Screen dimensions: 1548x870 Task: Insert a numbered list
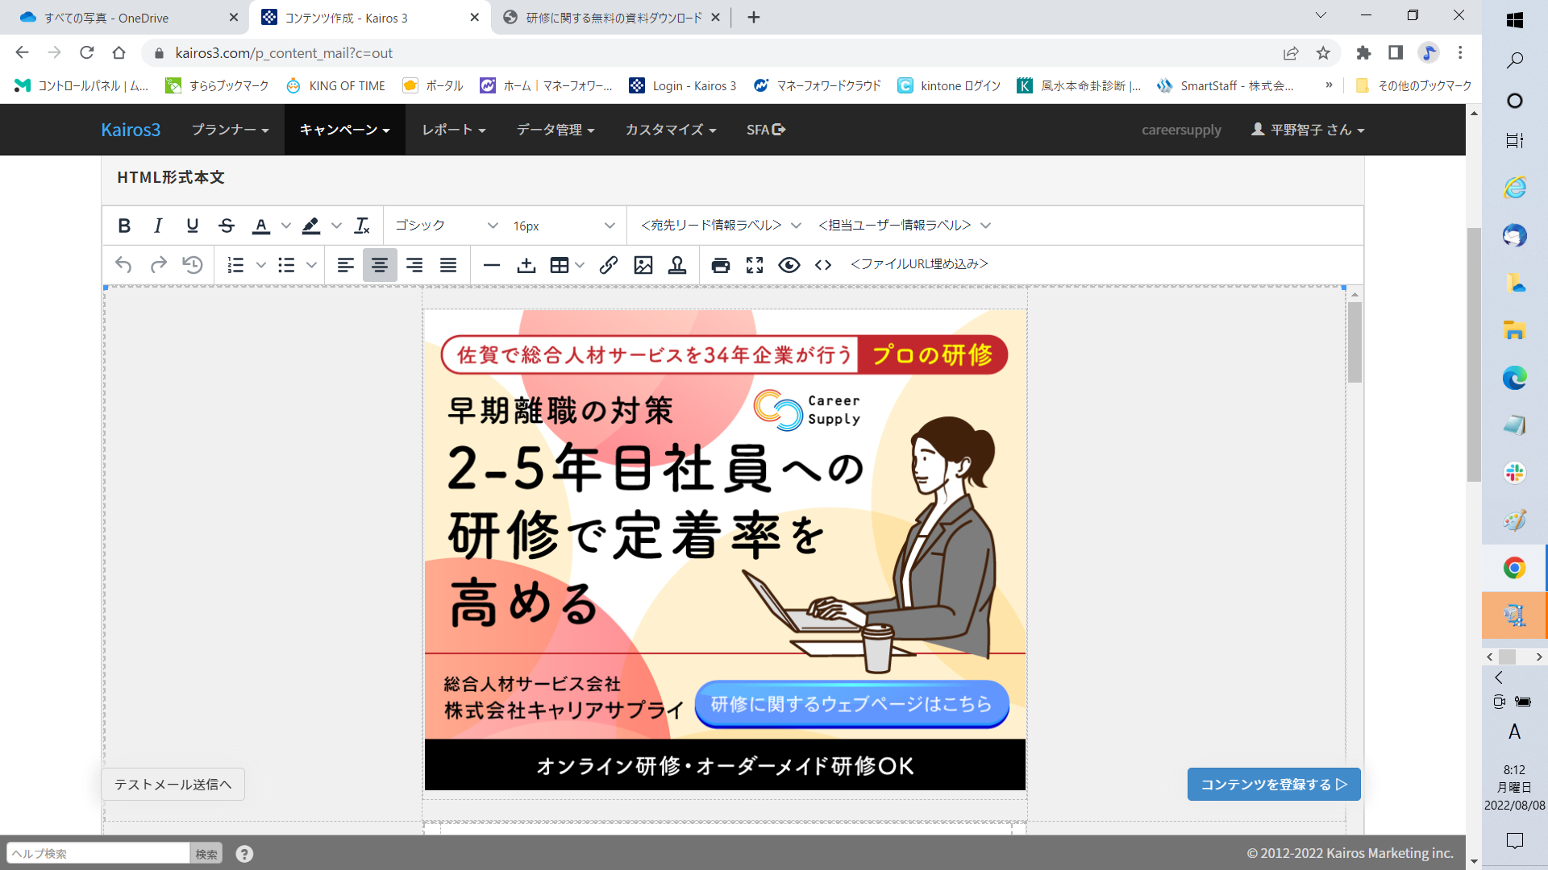point(235,265)
